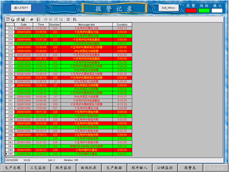Click duration cell 0:03:13
Image resolution: width=229 pixels, height=172 pixels.
pos(122,28)
